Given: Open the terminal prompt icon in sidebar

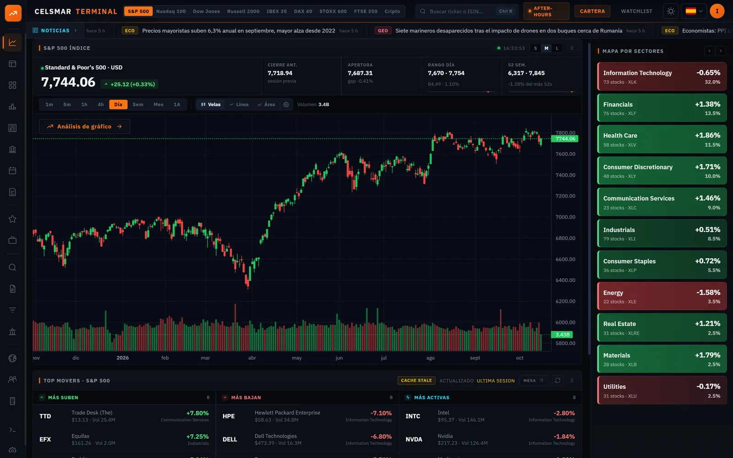Looking at the screenshot, I should click(12, 430).
